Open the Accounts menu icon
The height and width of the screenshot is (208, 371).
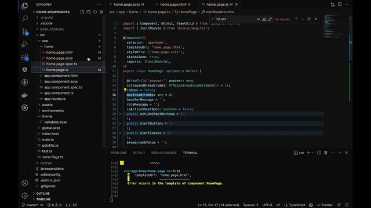(24, 183)
